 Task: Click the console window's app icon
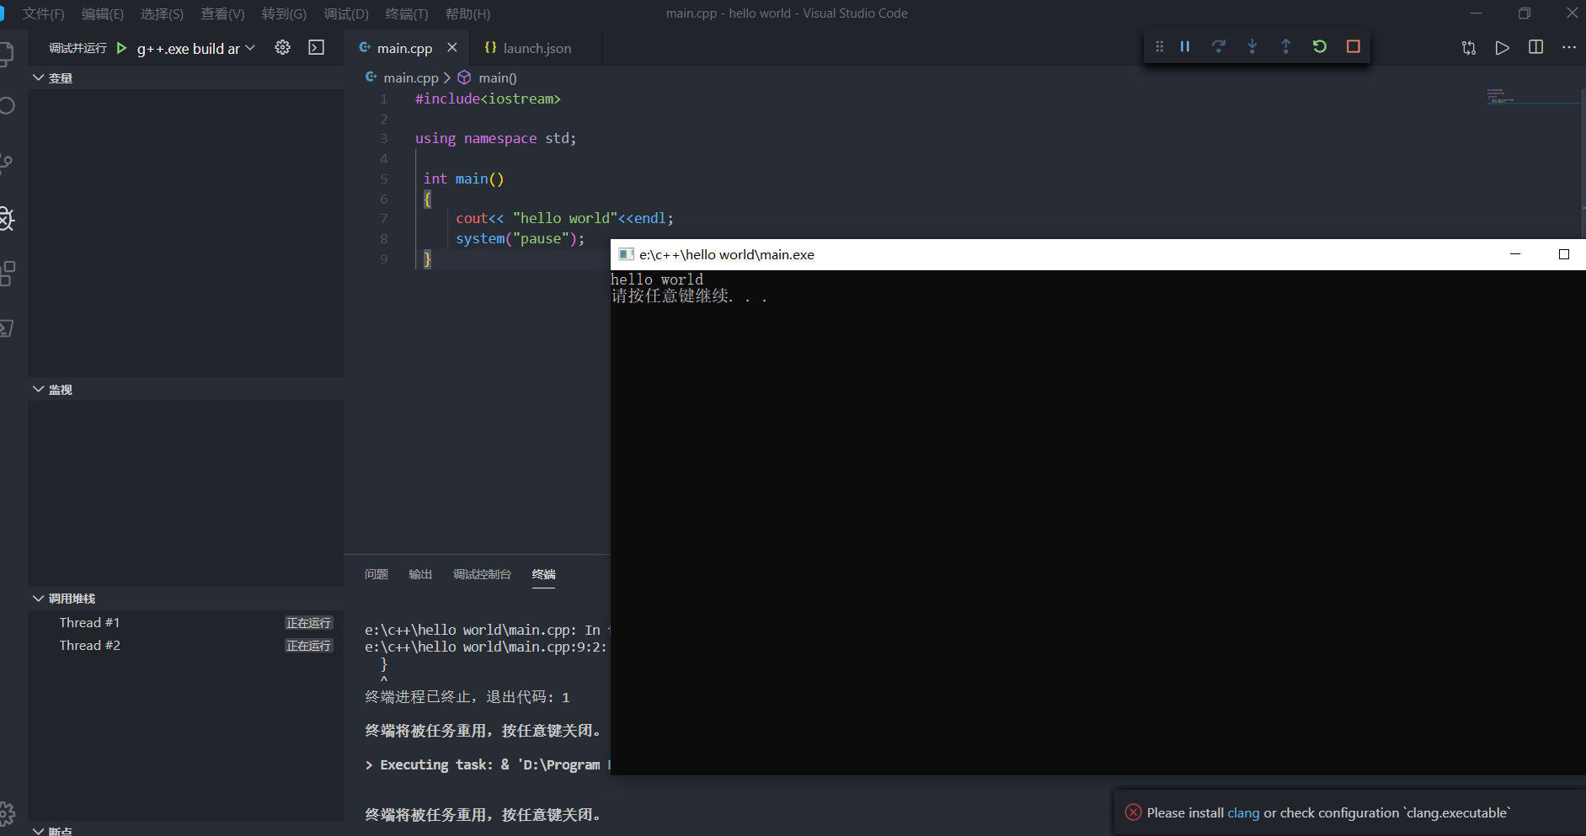626,254
